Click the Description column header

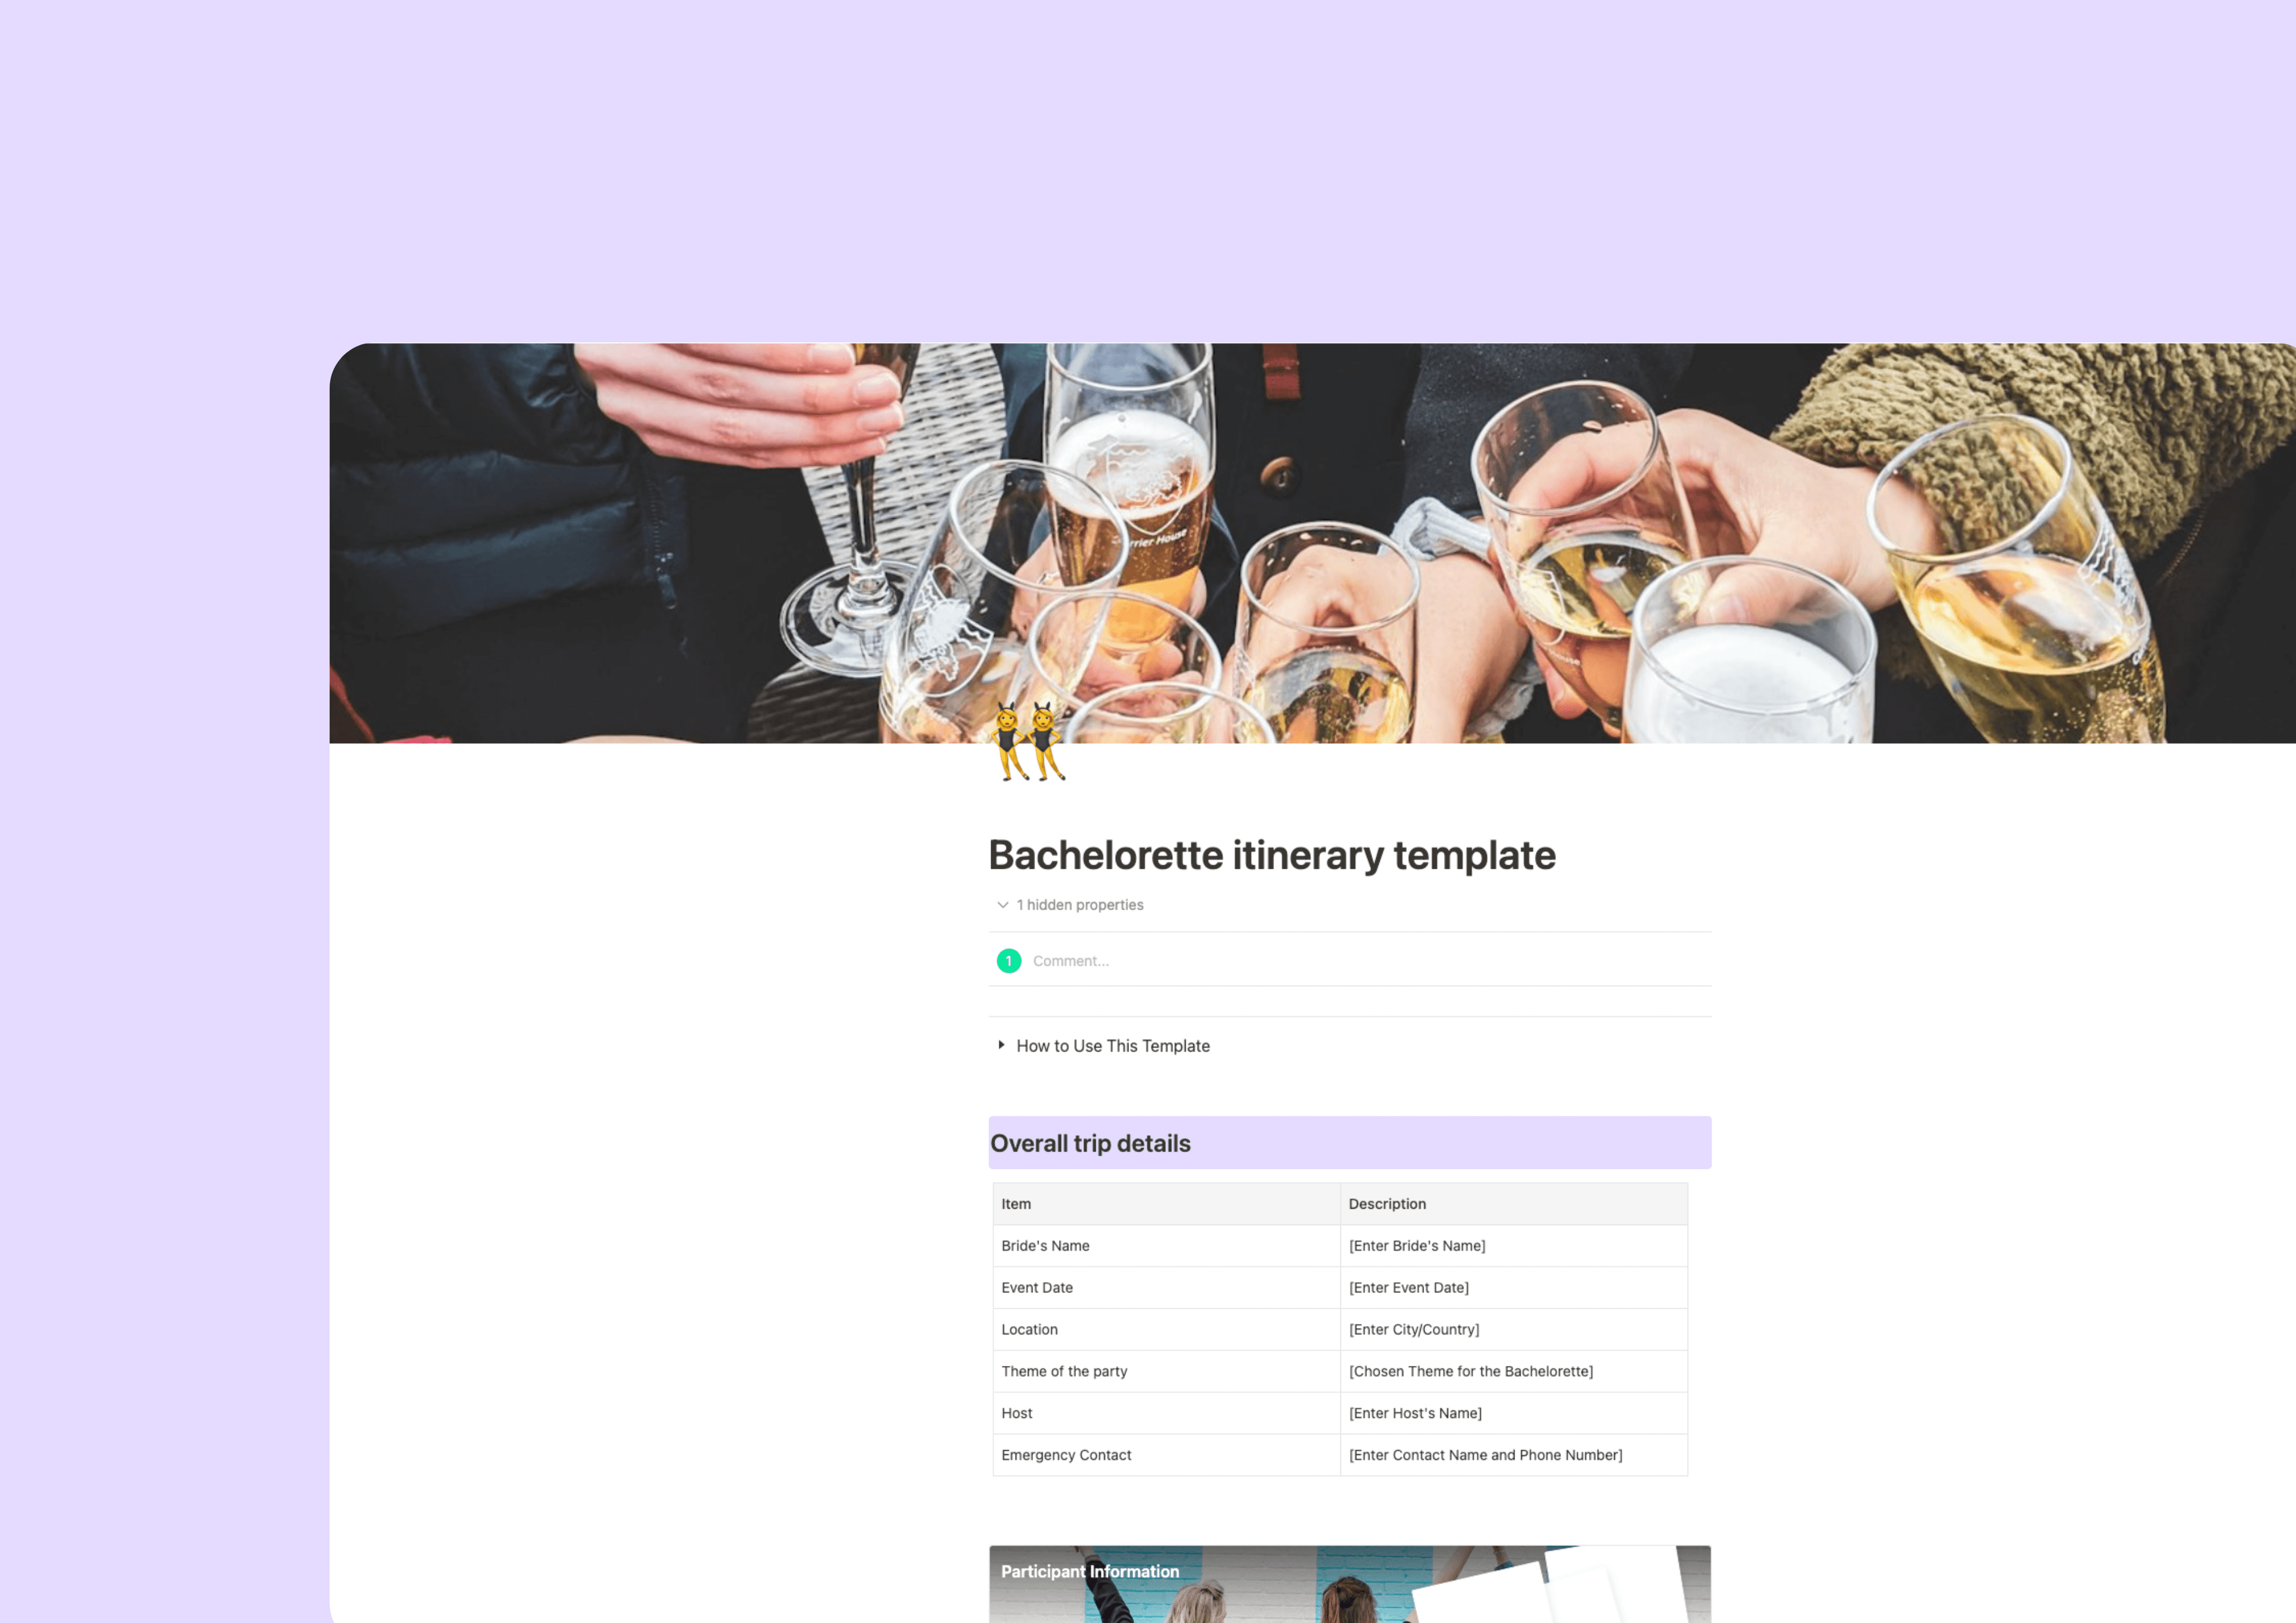1514,1204
